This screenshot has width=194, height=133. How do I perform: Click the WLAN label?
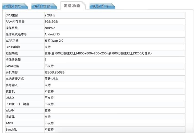(x=10, y=110)
